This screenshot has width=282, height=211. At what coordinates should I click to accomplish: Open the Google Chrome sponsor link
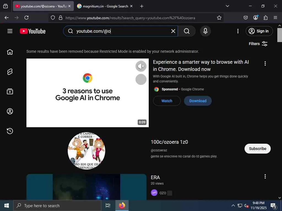[x=192, y=89]
